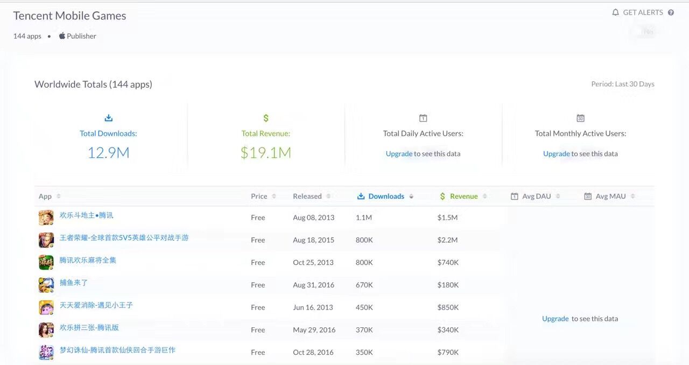Click the 天天爱消除 app icon
Image resolution: width=689 pixels, height=365 pixels.
pos(46,307)
